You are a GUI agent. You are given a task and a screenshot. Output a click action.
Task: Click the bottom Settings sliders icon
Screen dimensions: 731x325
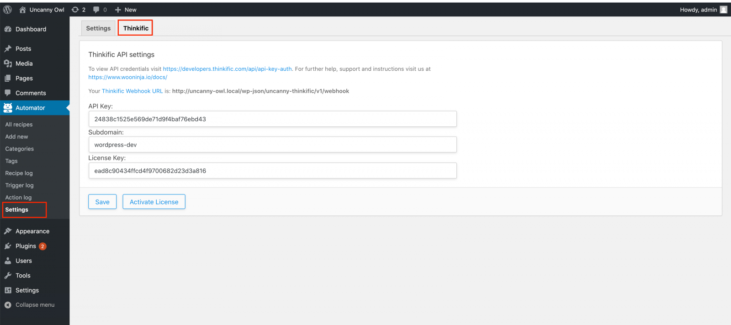click(x=8, y=290)
